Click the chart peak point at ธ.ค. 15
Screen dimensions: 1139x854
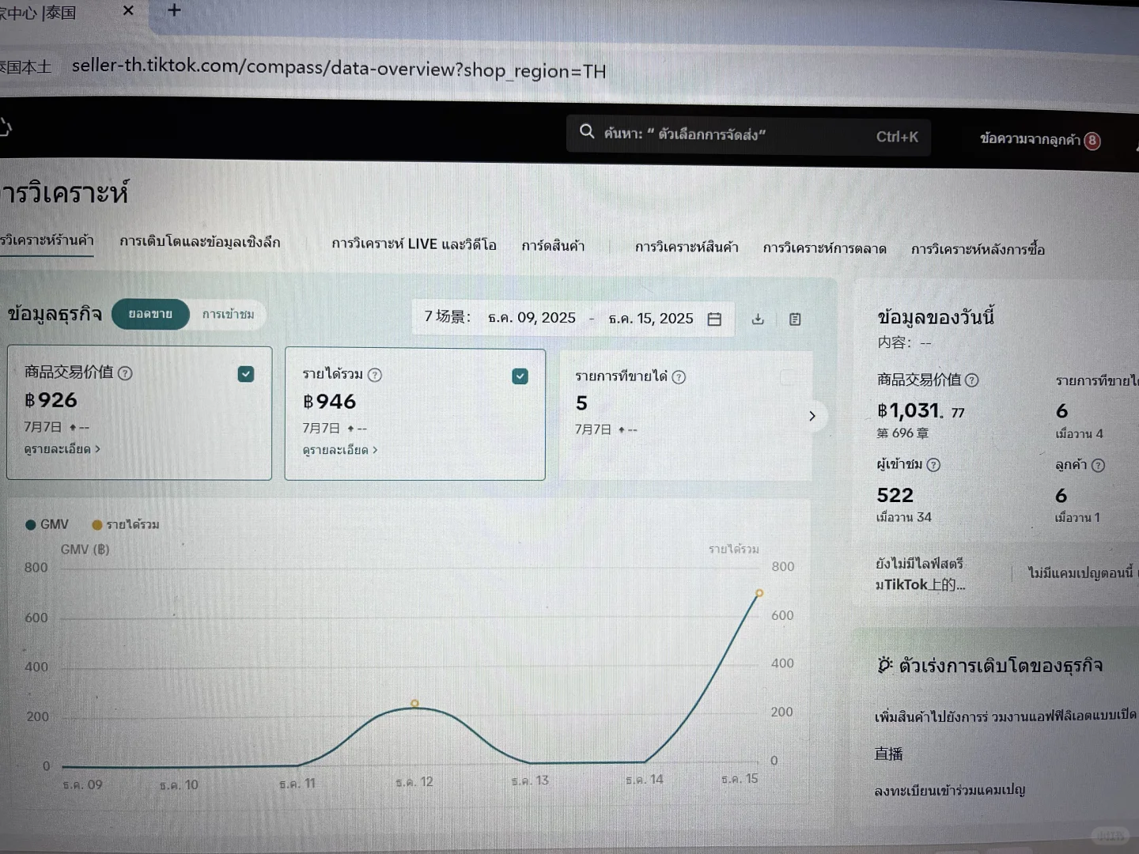[759, 592]
